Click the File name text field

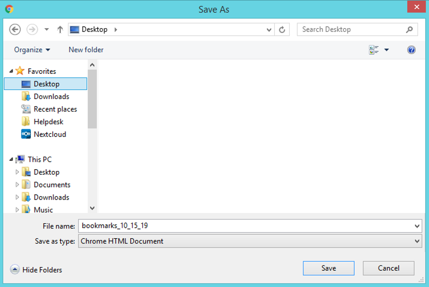coord(246,226)
